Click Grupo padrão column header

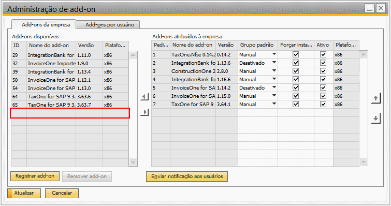click(x=258, y=45)
